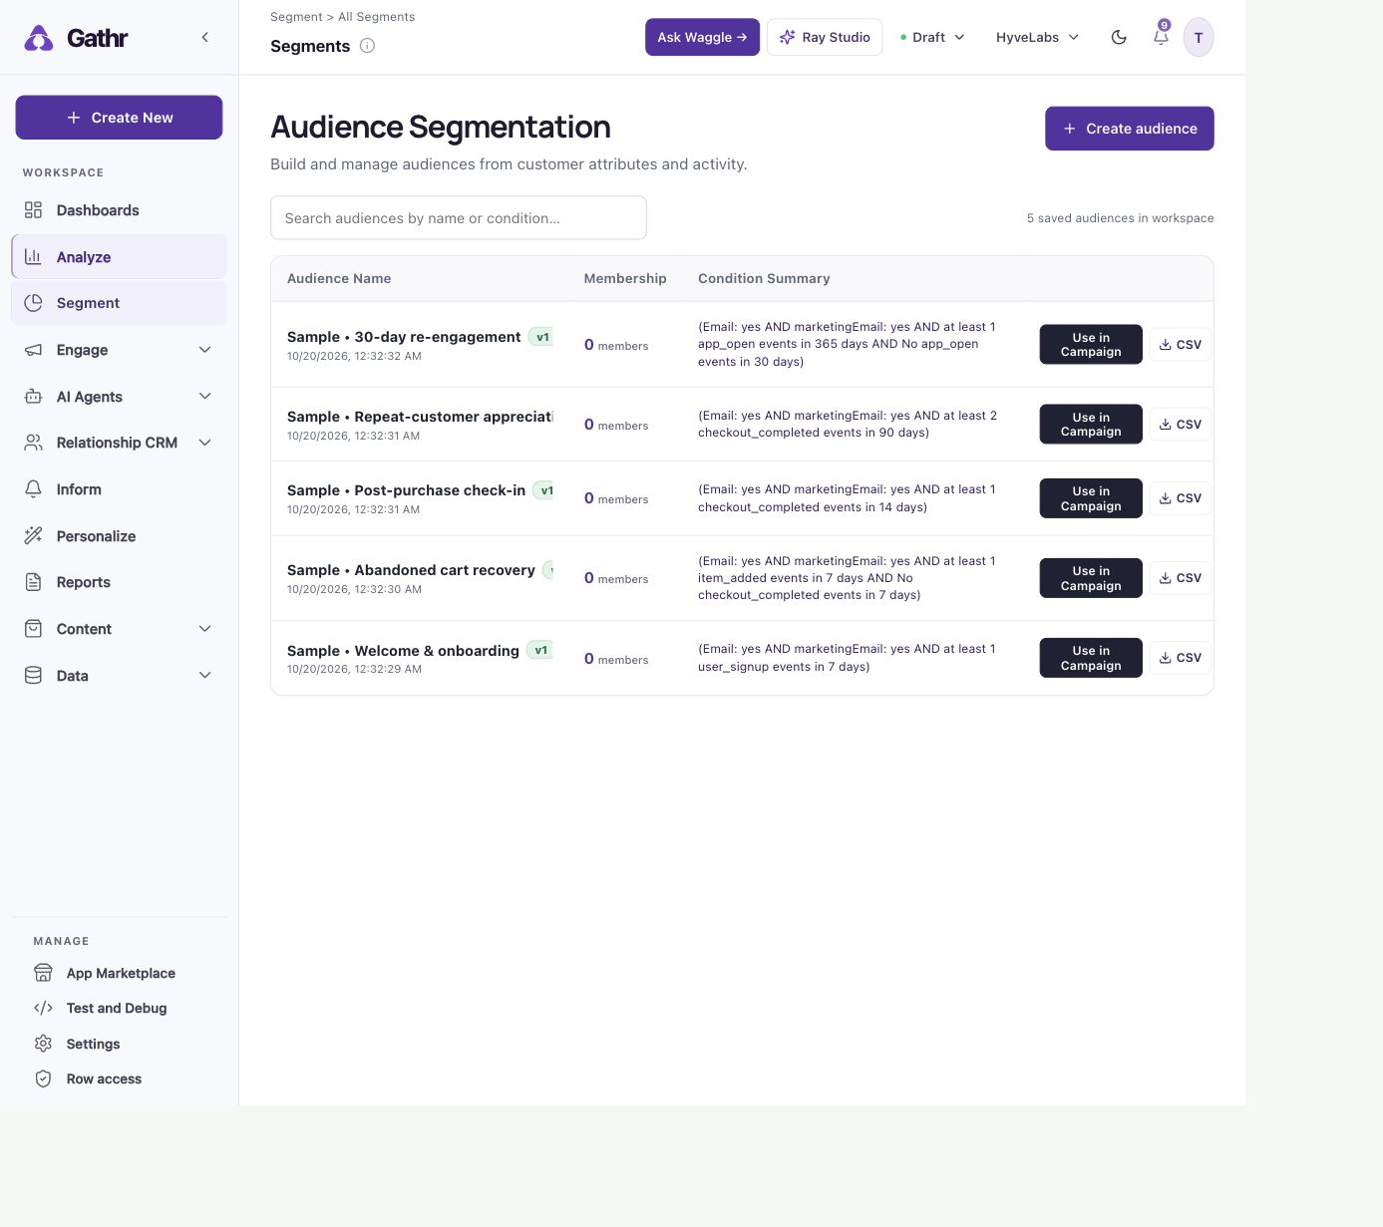Open the Draft status dropdown

click(x=932, y=37)
